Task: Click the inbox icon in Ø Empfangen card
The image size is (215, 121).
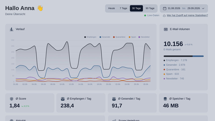Action: (x=63, y=99)
